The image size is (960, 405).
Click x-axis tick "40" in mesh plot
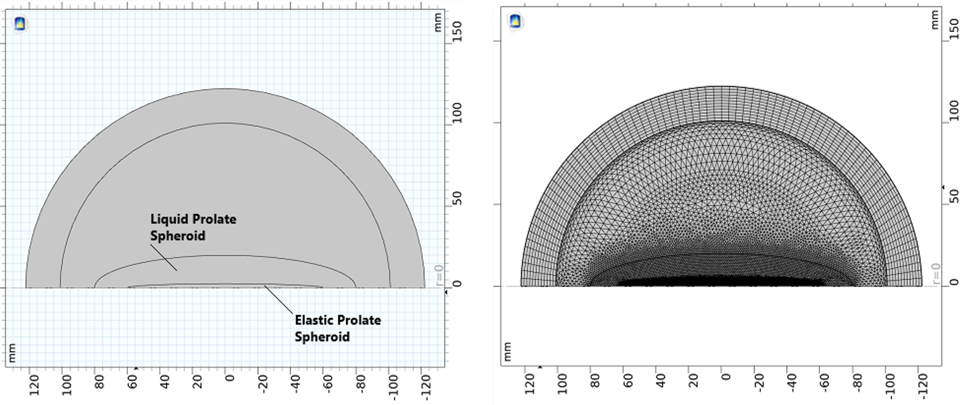[x=661, y=381]
